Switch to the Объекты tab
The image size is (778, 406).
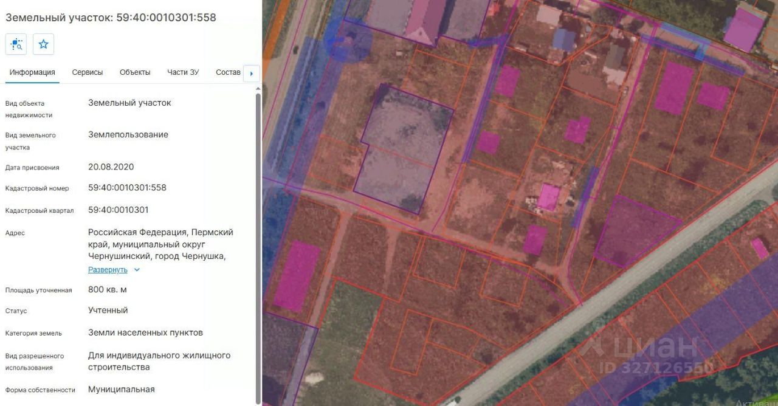(135, 72)
